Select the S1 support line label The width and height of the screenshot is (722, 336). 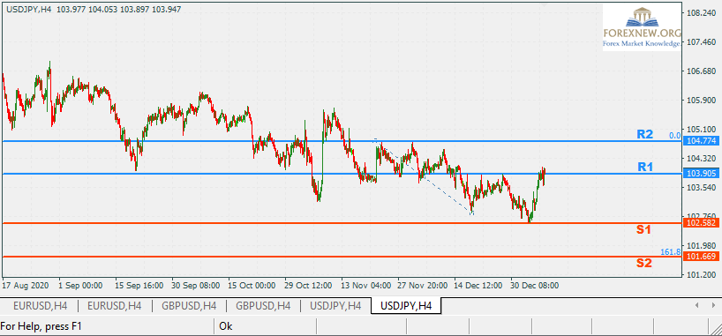(643, 229)
